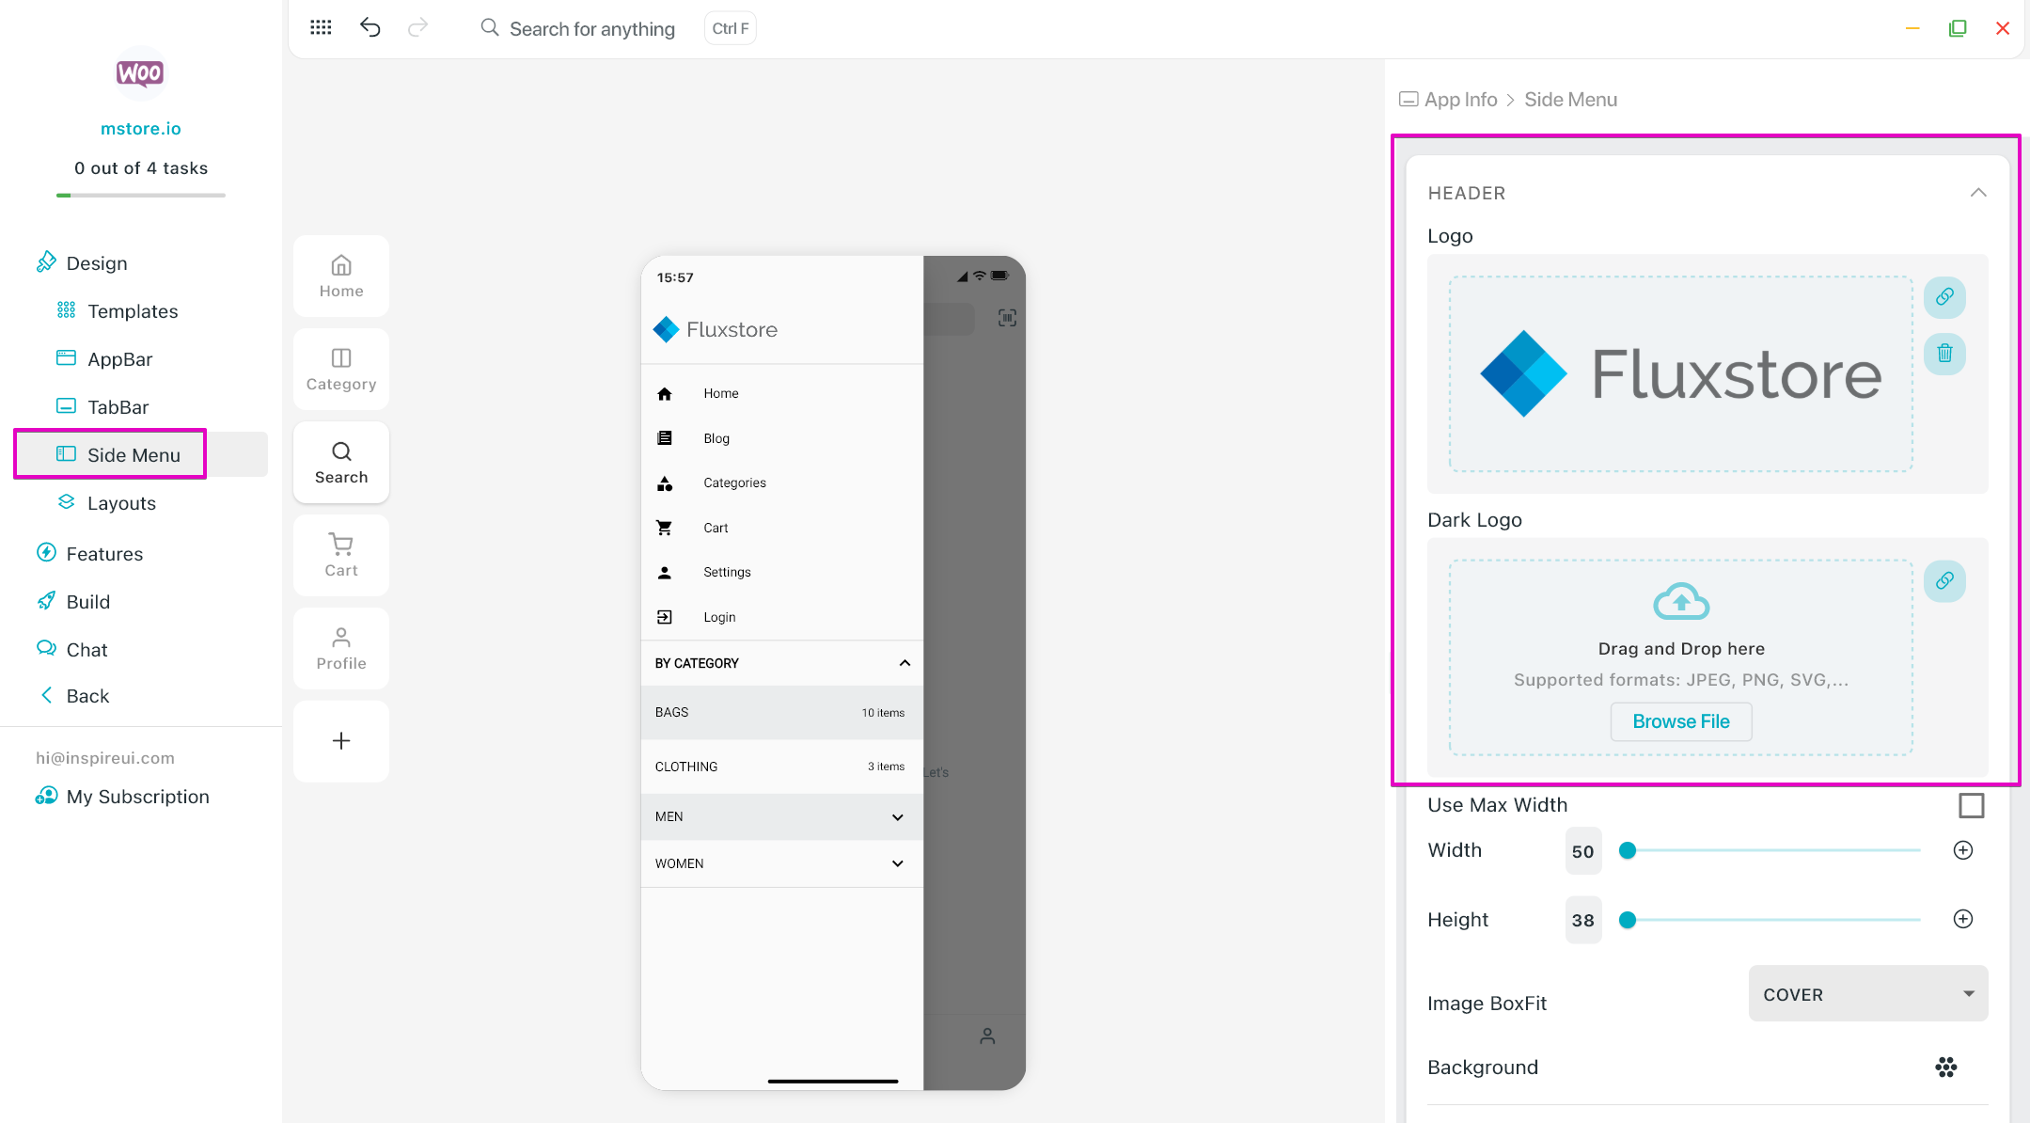
Task: Click the plus add-tab button
Action: pyautogui.click(x=341, y=741)
